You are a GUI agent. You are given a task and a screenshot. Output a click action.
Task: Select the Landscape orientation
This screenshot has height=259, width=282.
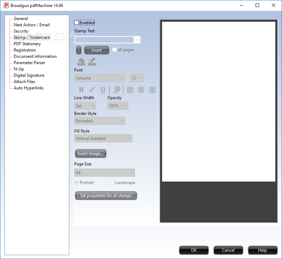point(112,183)
